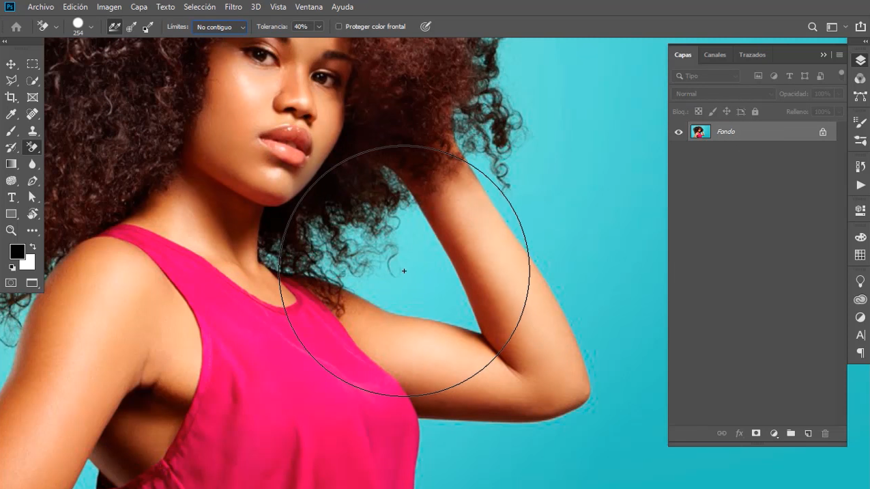The width and height of the screenshot is (870, 489).
Task: Switch to the Canales tab
Action: [714, 55]
